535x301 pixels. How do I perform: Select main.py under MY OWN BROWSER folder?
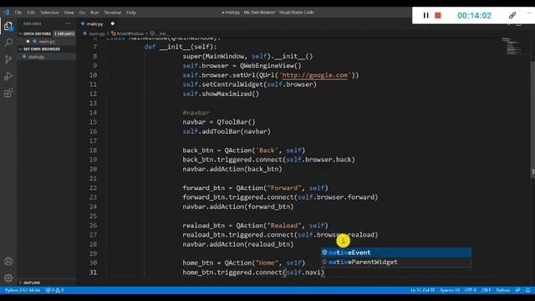coord(37,57)
